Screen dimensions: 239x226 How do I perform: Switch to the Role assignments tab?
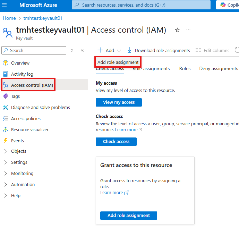[x=151, y=69]
